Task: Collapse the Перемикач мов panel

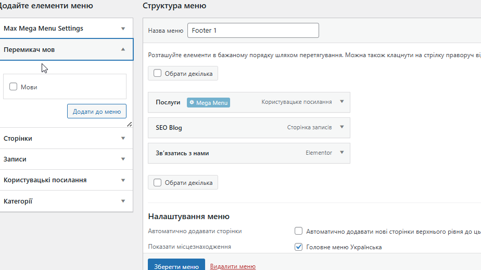Action: click(x=123, y=49)
